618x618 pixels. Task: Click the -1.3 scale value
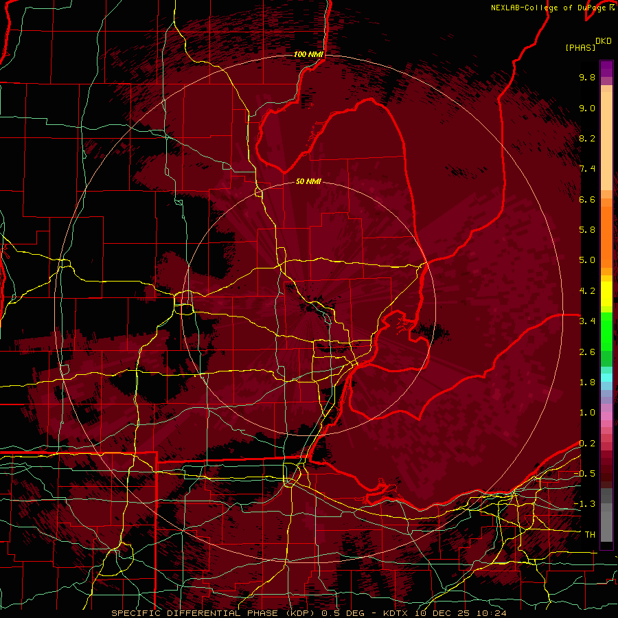584,504
